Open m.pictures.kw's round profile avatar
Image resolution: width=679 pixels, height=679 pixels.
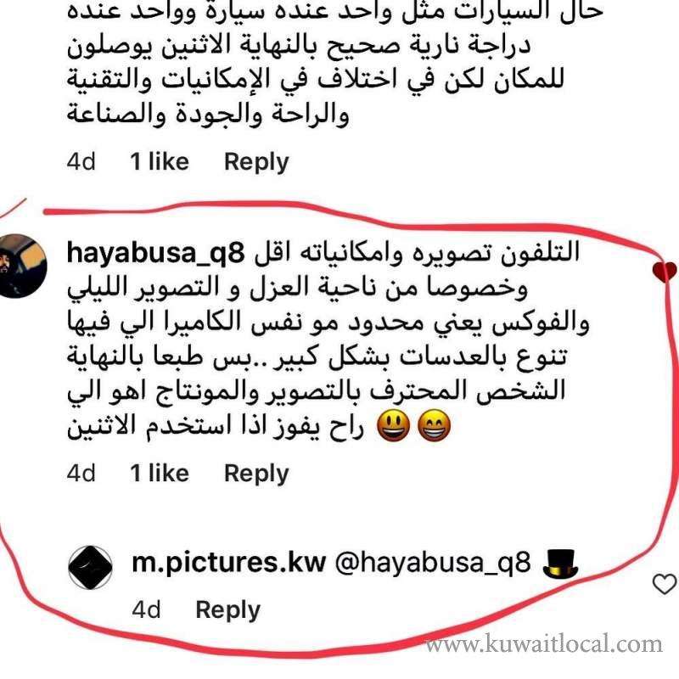tap(91, 567)
